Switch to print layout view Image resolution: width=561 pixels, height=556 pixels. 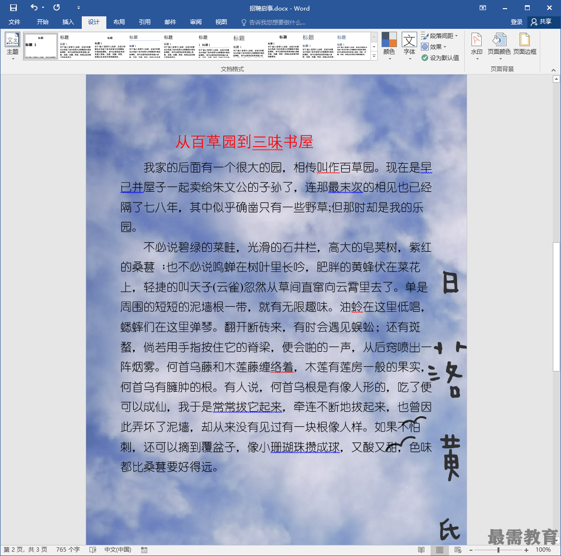(x=440, y=550)
